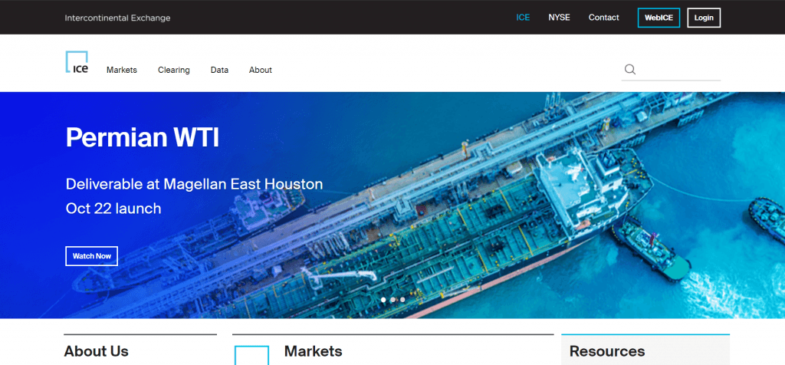Screen dimensions: 785x365
Task: Click the About Us section heading
Action: pyautogui.click(x=96, y=351)
